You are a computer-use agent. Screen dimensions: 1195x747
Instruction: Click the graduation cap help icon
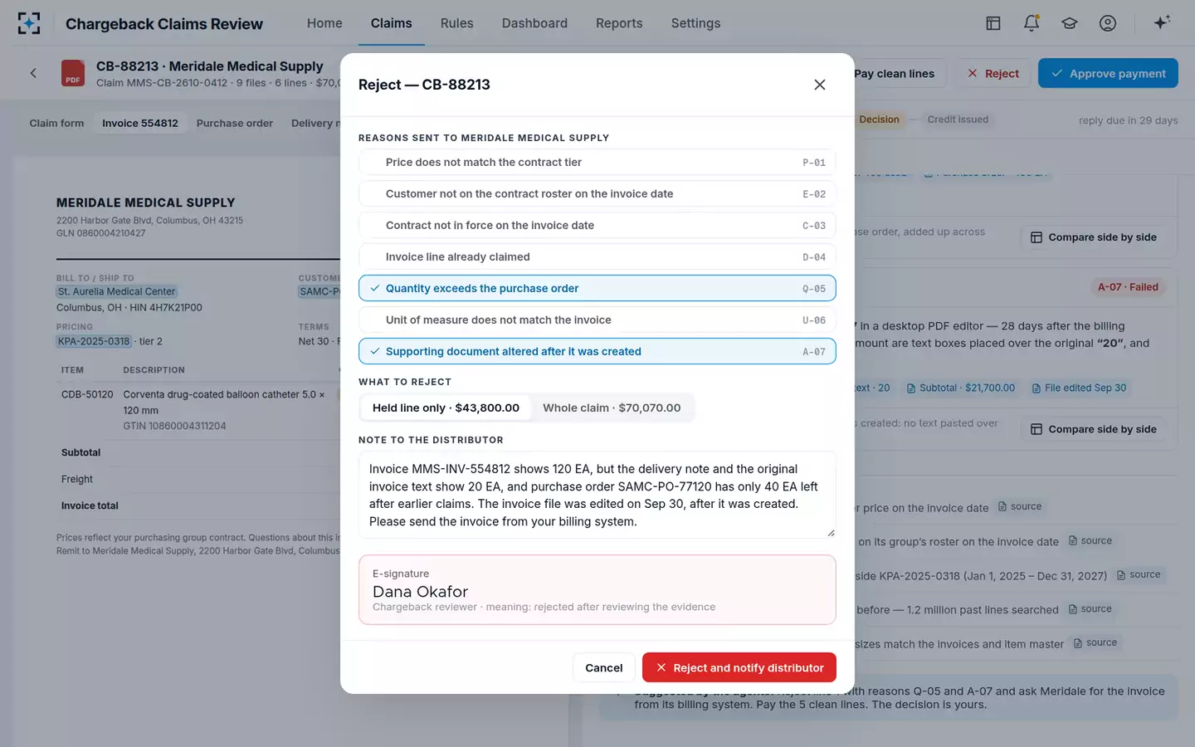[x=1070, y=23]
